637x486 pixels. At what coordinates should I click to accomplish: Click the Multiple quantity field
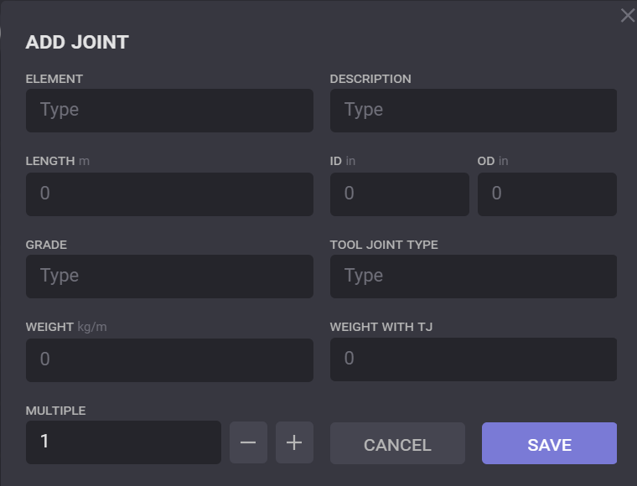pos(123,442)
